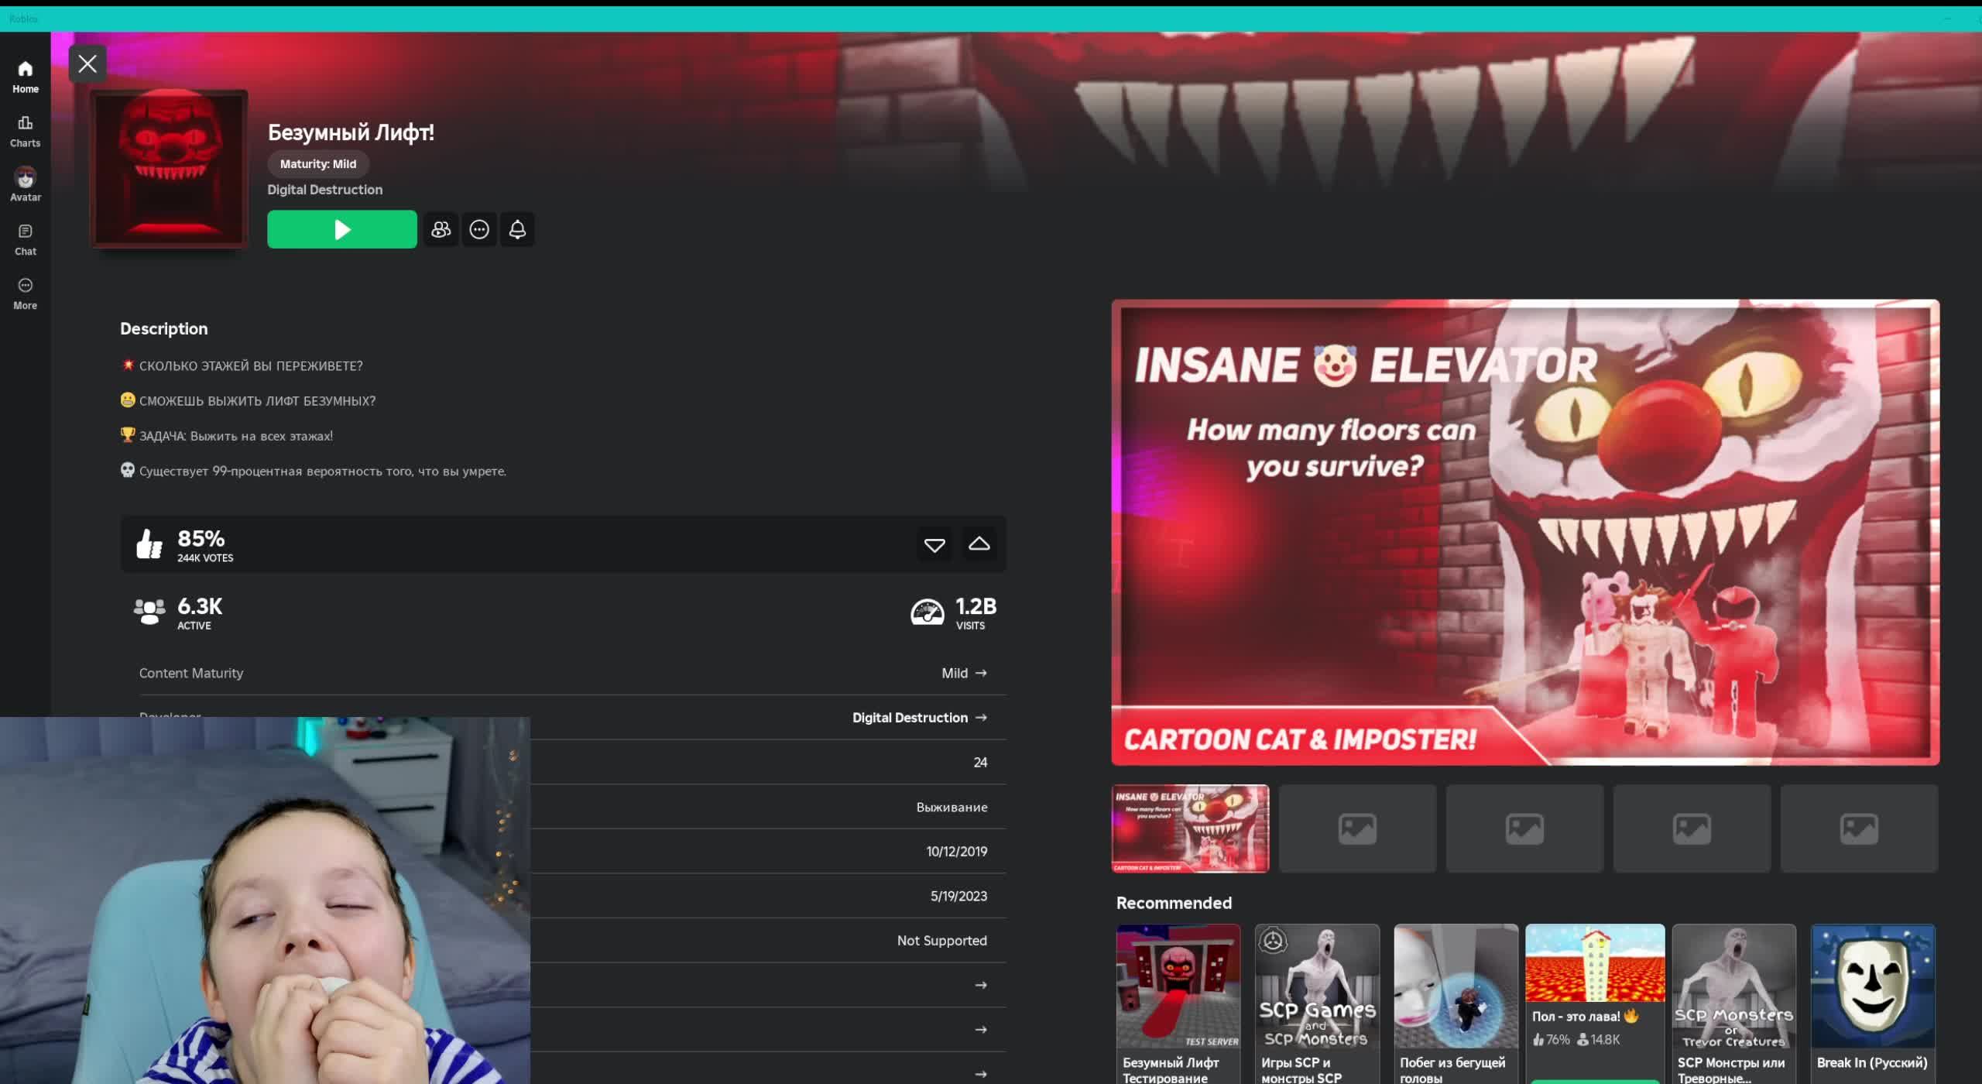Open recommended game Break In (Русский)
The height and width of the screenshot is (1084, 1982).
pos(1872,1003)
